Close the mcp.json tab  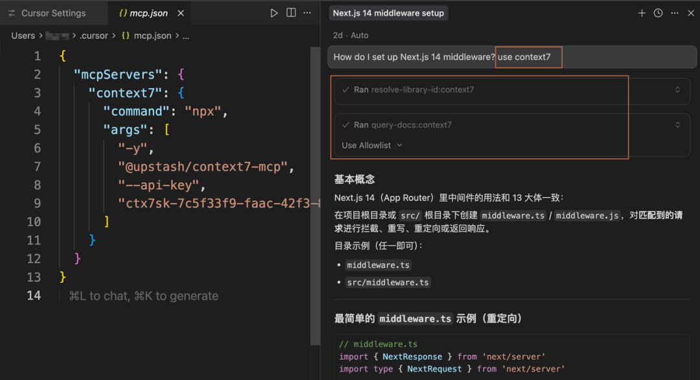pyautogui.click(x=181, y=13)
